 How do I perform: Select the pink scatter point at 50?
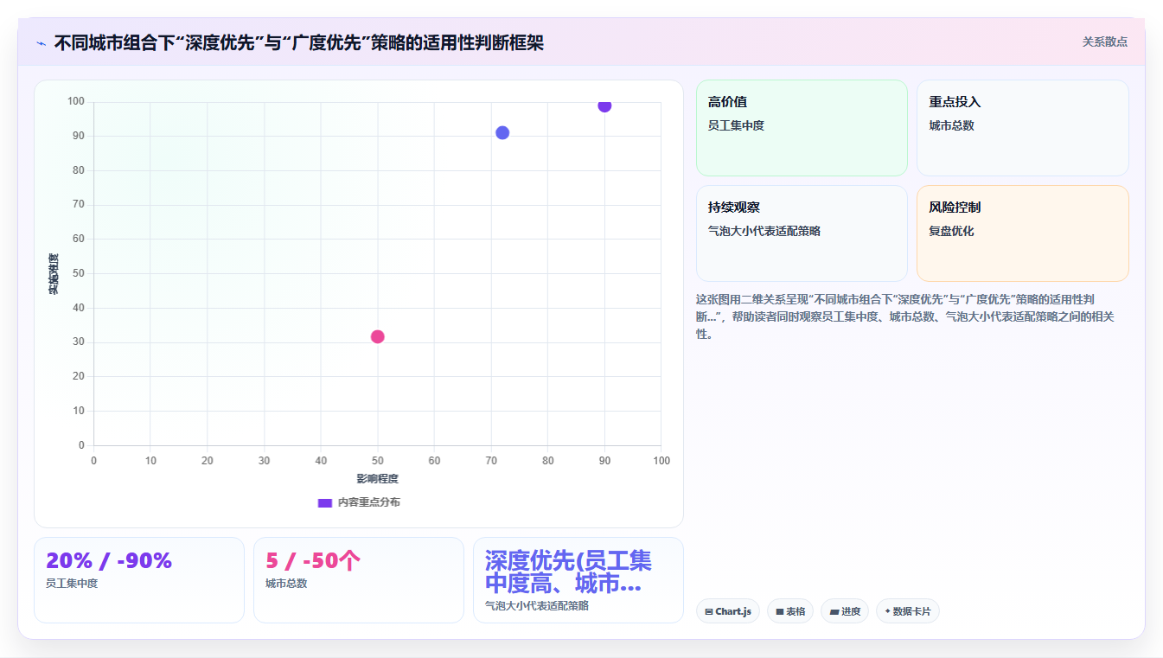(x=377, y=336)
